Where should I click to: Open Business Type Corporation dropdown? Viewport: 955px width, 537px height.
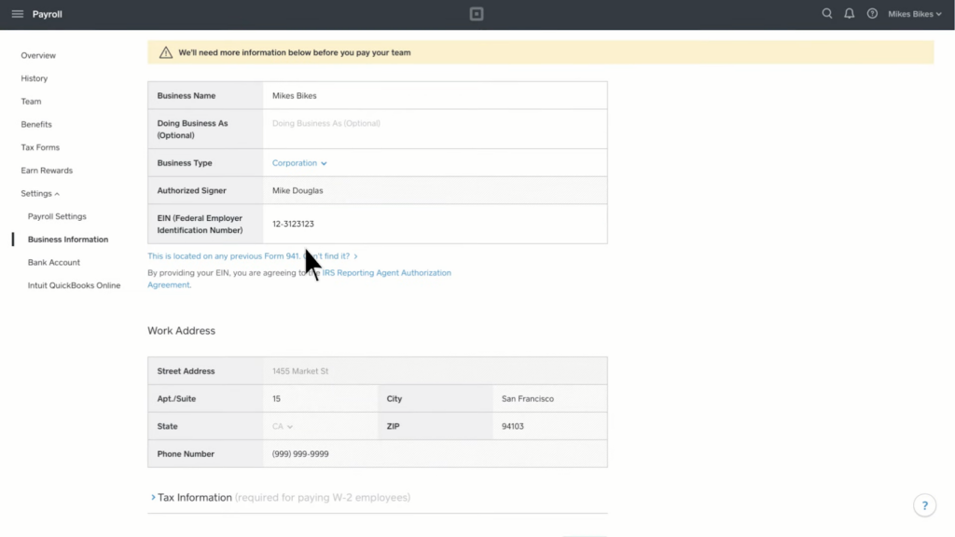(299, 163)
